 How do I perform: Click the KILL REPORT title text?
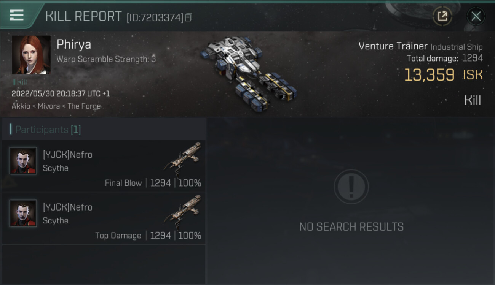(x=83, y=16)
